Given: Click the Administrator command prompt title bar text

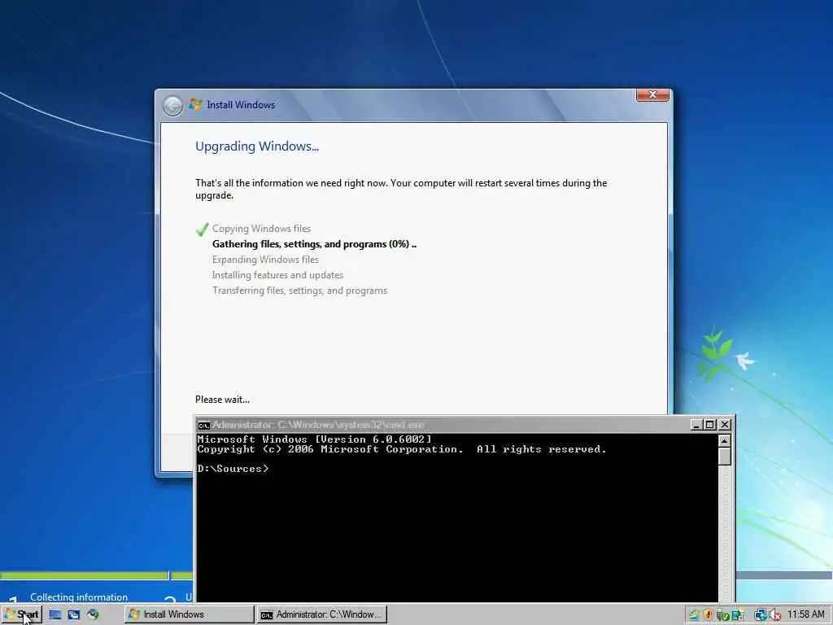Looking at the screenshot, I should click(x=318, y=425).
